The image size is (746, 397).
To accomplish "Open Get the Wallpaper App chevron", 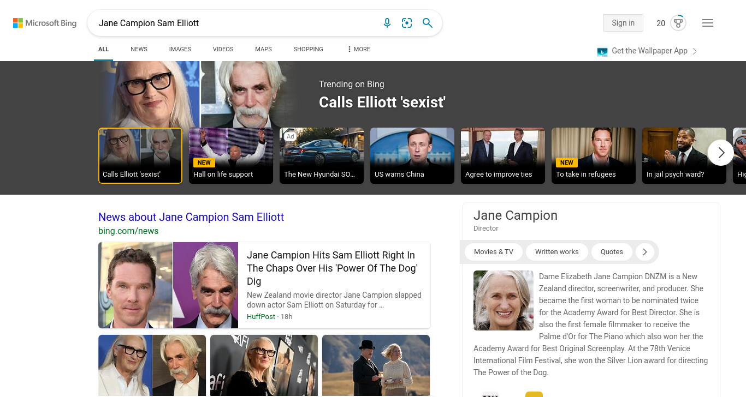I will pos(695,51).
